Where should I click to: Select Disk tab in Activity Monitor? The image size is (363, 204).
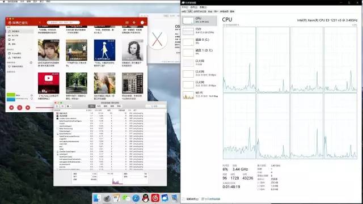pyautogui.click(x=112, y=106)
